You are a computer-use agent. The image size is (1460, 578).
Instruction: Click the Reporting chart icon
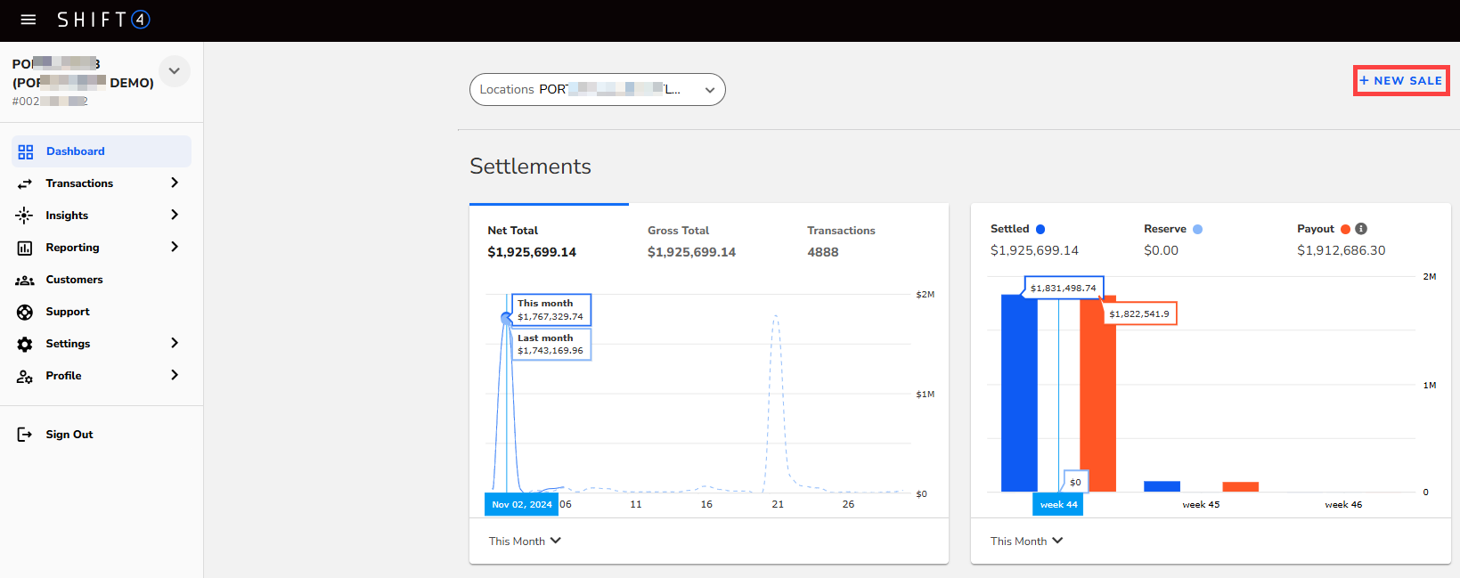(25, 248)
